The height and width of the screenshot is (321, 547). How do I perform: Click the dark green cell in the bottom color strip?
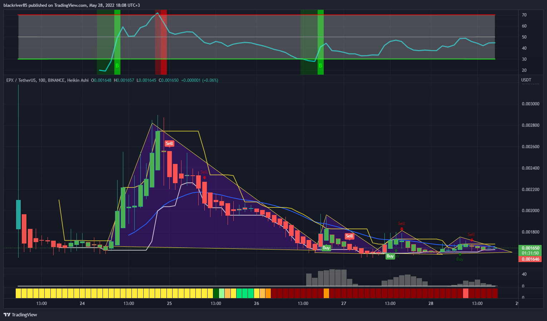(216, 294)
